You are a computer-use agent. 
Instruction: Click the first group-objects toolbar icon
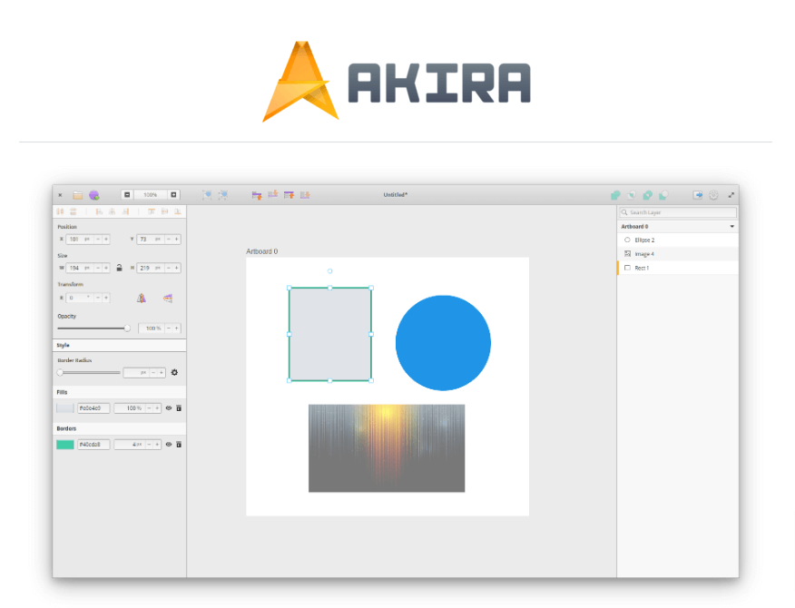(x=207, y=195)
